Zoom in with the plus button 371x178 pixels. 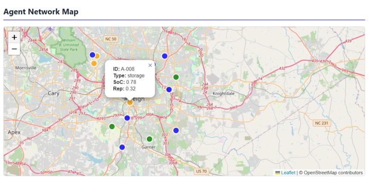[x=14, y=37]
